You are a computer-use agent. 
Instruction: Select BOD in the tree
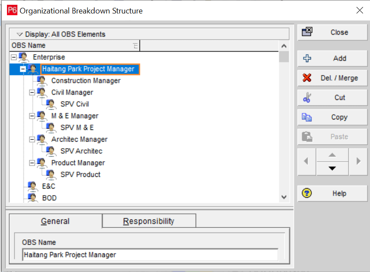49,198
